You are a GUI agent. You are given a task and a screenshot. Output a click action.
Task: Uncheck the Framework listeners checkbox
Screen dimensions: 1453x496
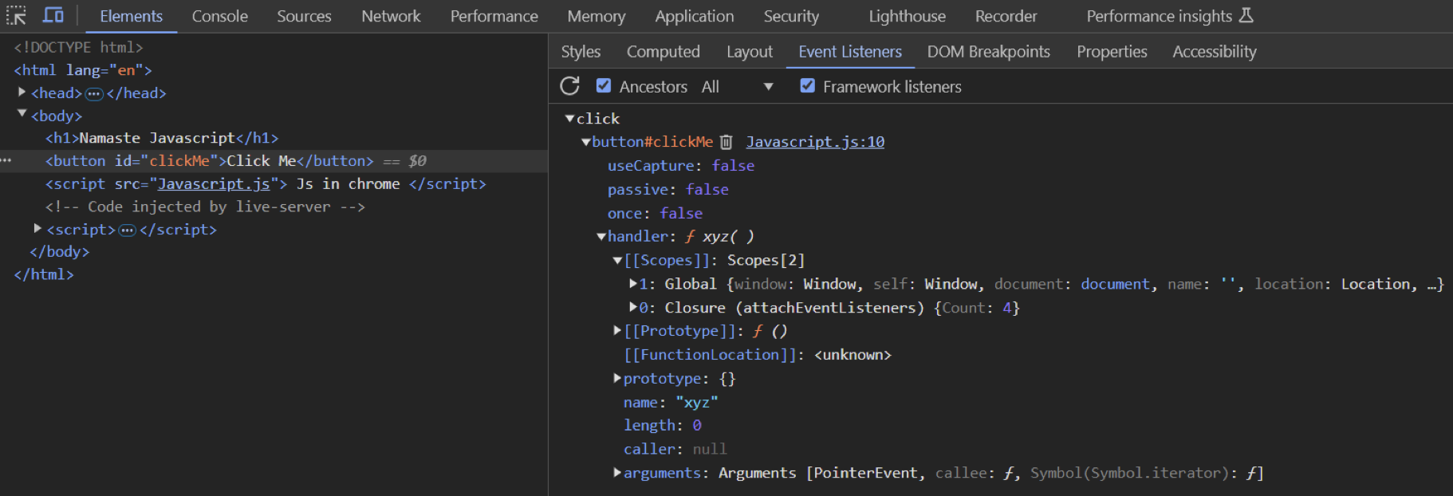(x=808, y=85)
